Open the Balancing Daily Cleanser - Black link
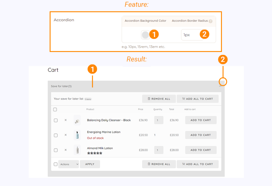The width and height of the screenshot is (272, 186). pos(109,120)
